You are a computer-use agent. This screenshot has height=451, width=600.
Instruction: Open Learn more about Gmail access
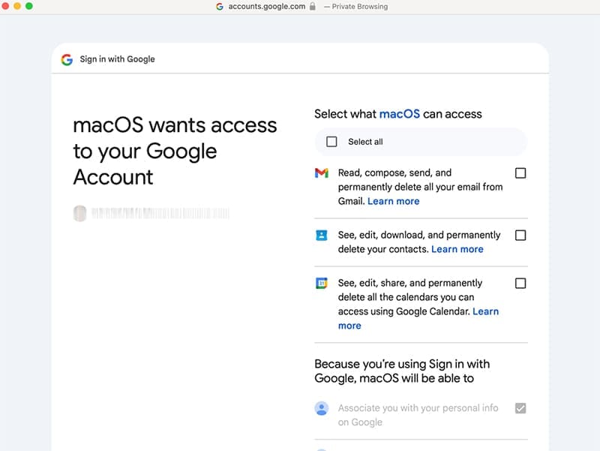point(394,200)
